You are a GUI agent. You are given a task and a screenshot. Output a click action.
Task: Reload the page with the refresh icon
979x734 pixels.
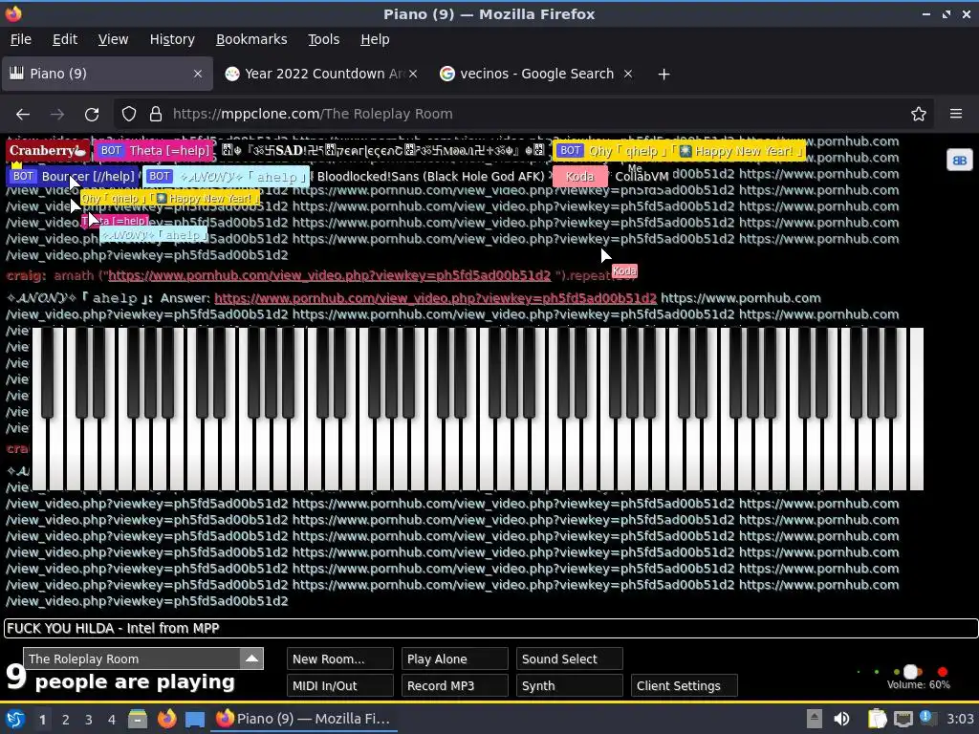click(x=92, y=115)
